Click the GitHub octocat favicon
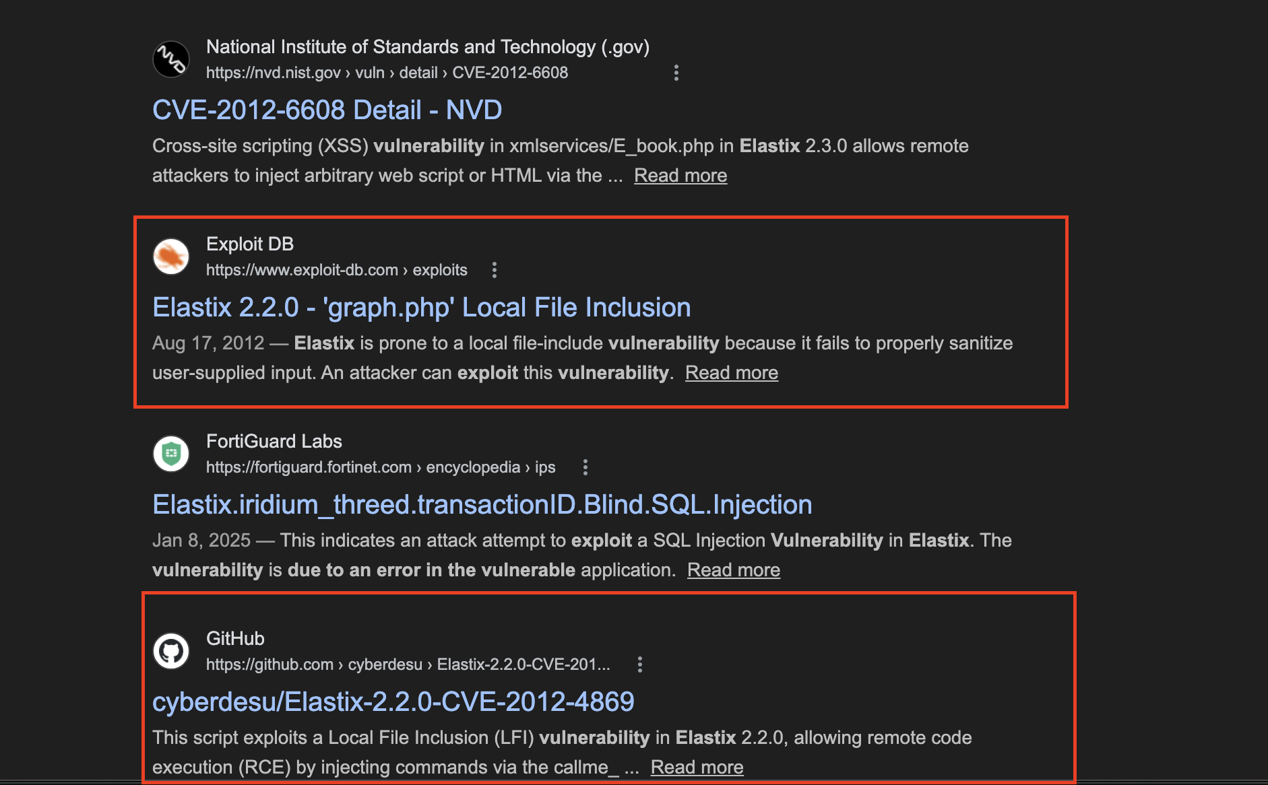The height and width of the screenshot is (785, 1268). (x=171, y=651)
